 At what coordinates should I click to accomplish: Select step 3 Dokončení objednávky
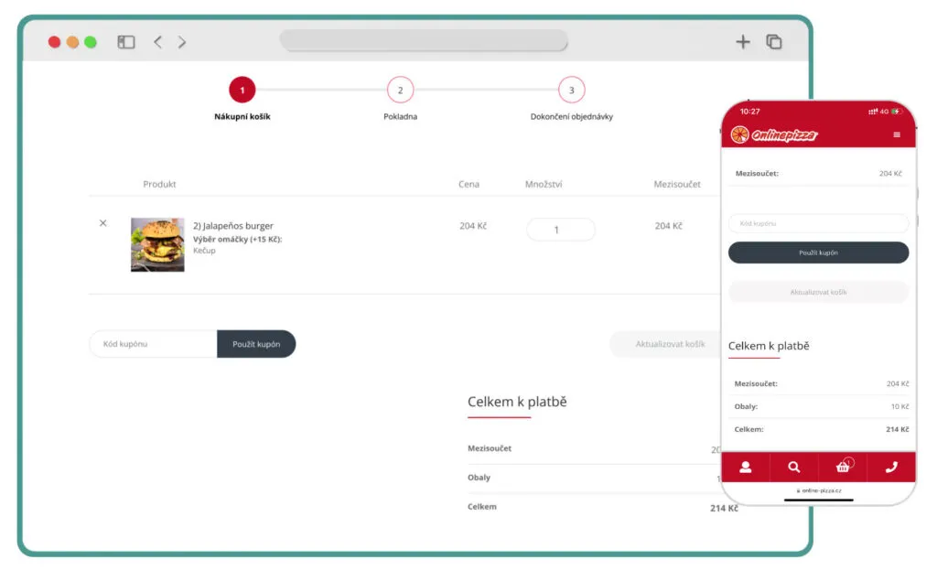[571, 91]
